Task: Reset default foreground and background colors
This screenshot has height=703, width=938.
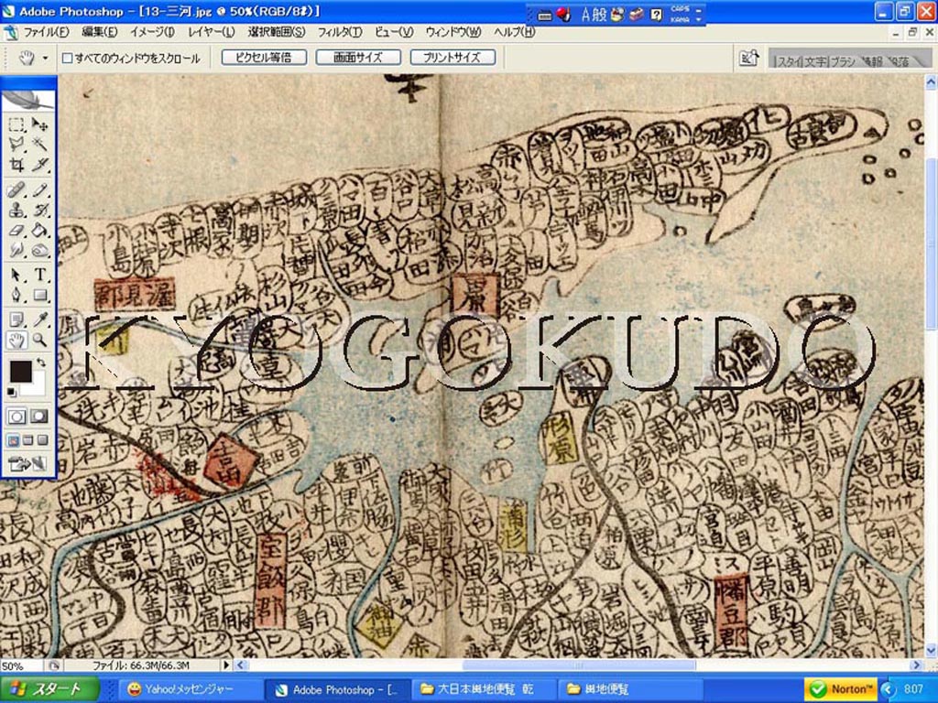Action: tap(11, 392)
